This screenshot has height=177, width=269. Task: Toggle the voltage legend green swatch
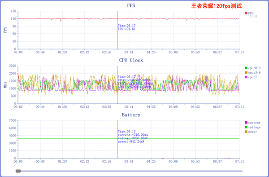246,127
